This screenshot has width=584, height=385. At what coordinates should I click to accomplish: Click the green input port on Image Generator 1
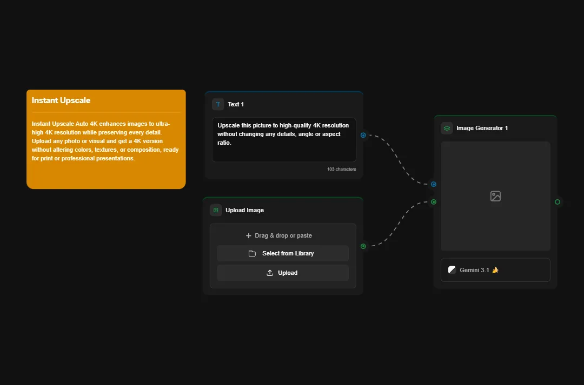point(433,202)
